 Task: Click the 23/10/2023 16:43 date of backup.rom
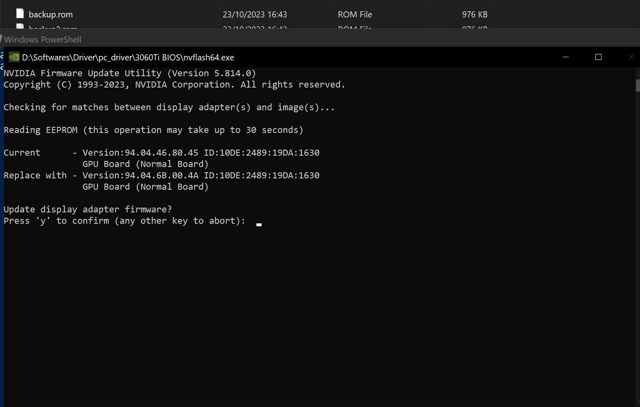point(255,15)
